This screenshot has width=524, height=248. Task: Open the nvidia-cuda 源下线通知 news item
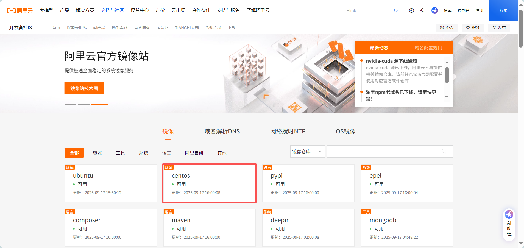pos(391,61)
